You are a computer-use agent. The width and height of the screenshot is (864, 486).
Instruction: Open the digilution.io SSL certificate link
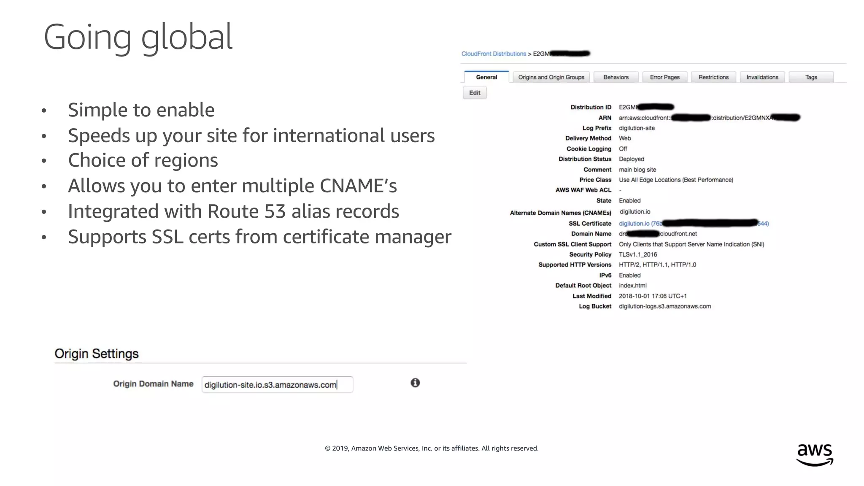(694, 223)
